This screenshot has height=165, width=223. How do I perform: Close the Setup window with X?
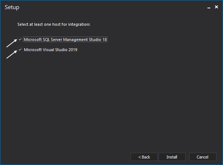216,7
